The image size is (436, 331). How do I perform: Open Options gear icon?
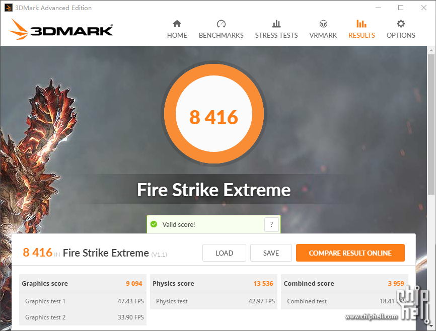point(401,24)
